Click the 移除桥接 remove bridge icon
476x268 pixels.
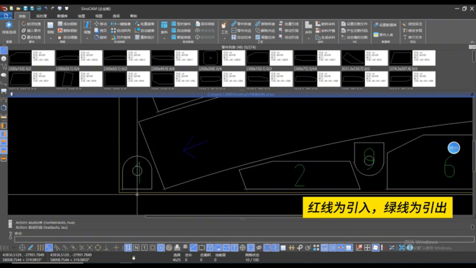click(x=265, y=24)
